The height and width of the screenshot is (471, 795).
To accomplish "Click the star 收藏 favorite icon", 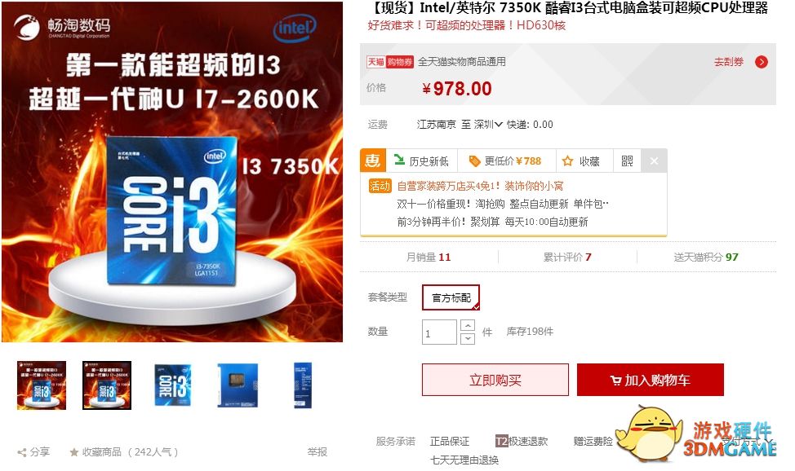I will point(568,161).
